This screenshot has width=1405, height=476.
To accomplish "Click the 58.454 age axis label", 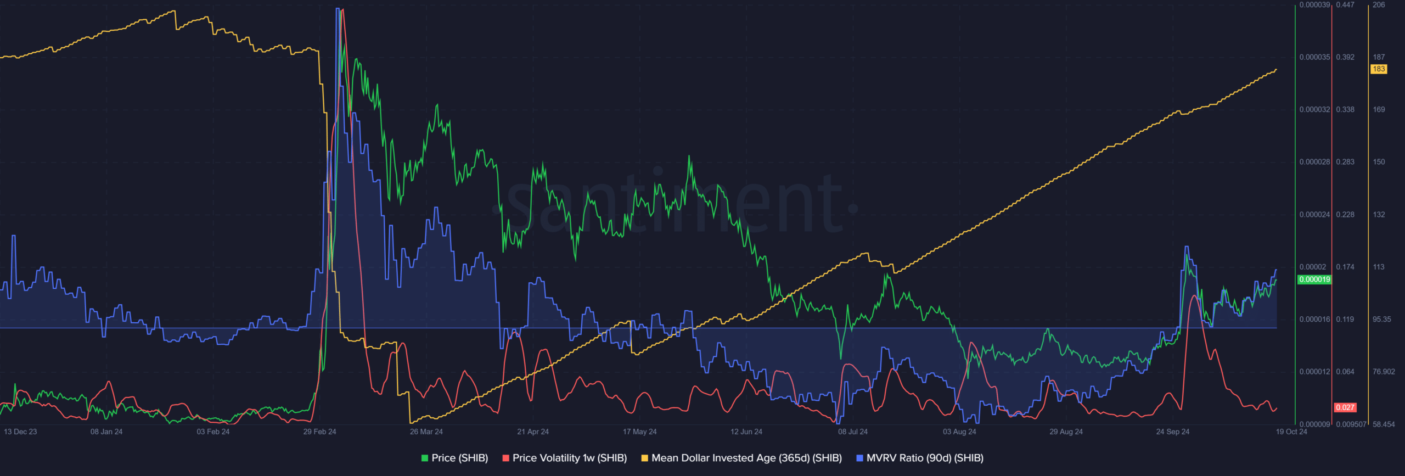I will [1383, 424].
